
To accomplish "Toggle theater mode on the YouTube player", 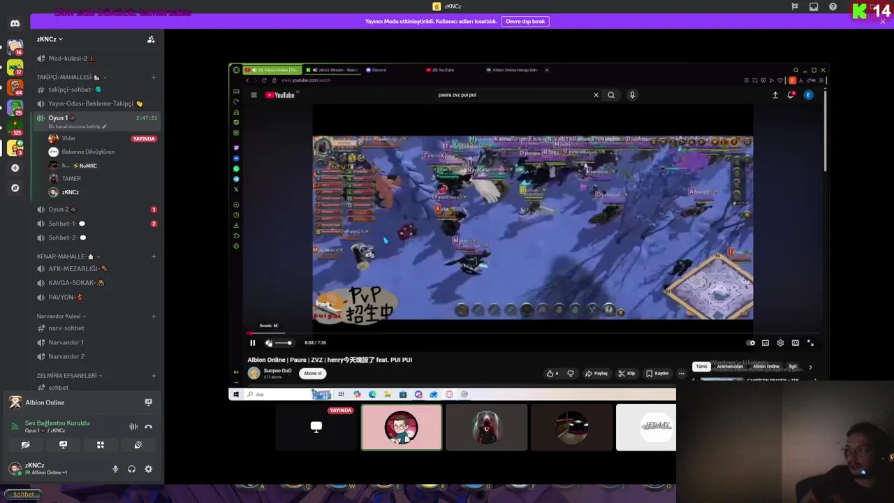I will 796,343.
